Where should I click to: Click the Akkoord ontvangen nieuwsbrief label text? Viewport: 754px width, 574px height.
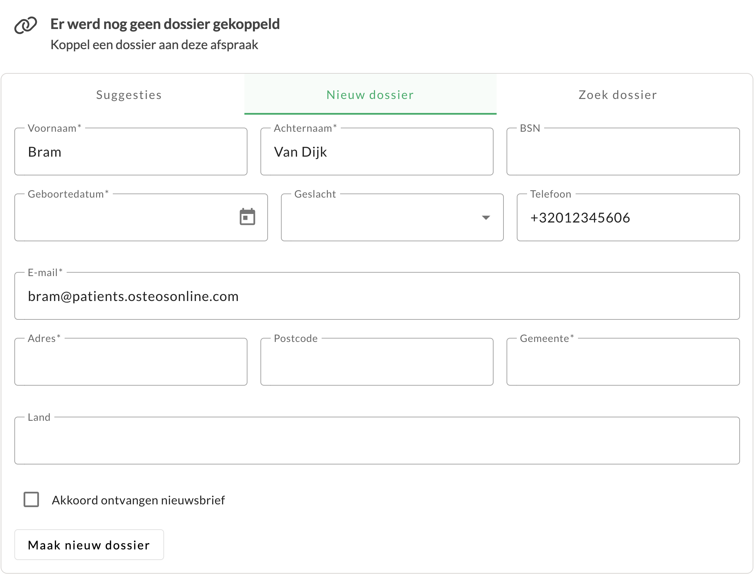[x=138, y=500]
